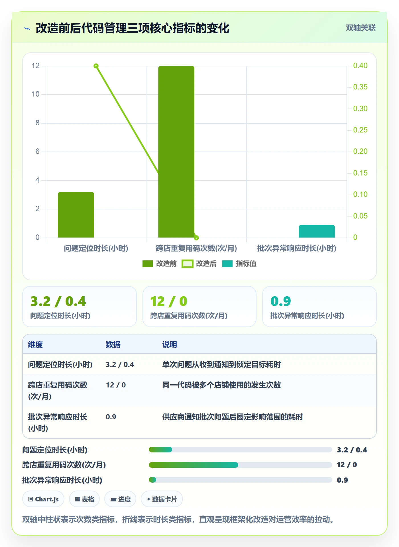The width and height of the screenshot is (399, 547).
Task: Click x-axis label 批次异常响应时长(小时)
Action: pyautogui.click(x=297, y=248)
